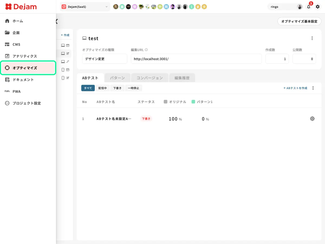Click the 編集URL input field
The image size is (325, 244).
(x=196, y=59)
